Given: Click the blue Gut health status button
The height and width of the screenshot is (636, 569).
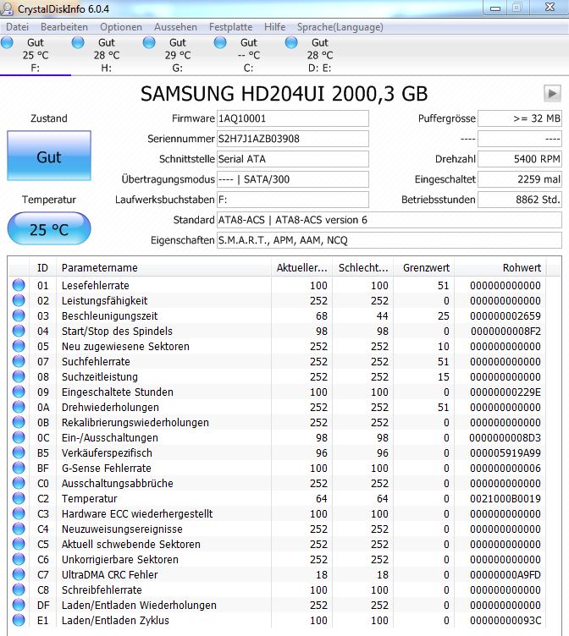Looking at the screenshot, I should pos(49,156).
